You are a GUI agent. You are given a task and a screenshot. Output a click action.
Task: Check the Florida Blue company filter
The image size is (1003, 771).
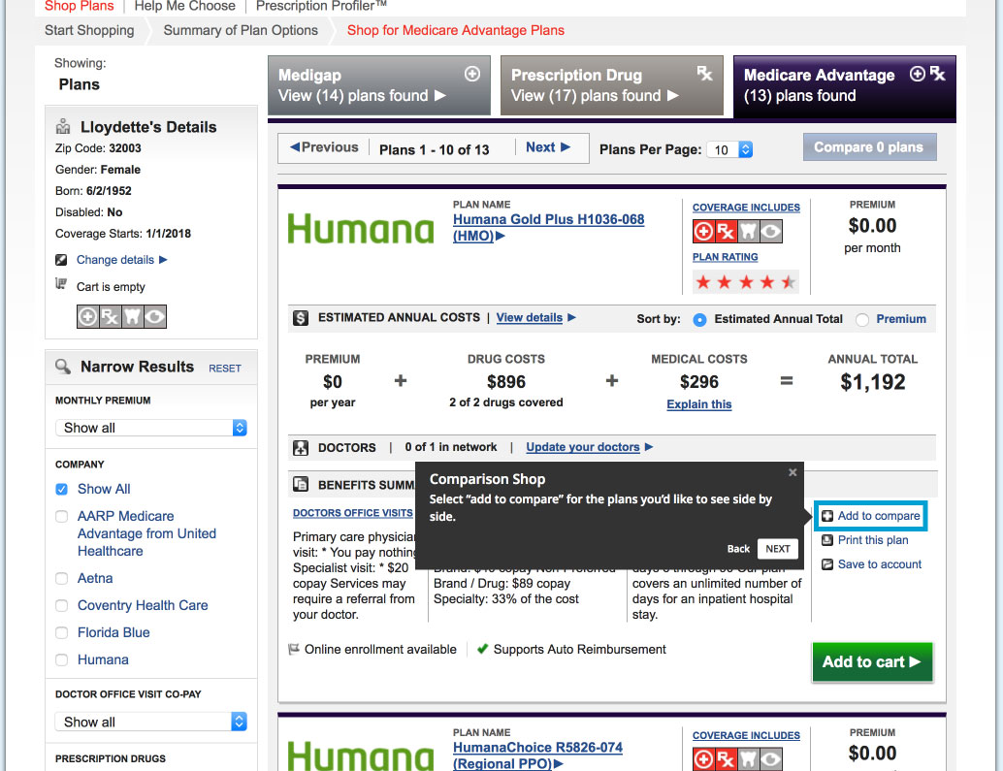pos(61,633)
